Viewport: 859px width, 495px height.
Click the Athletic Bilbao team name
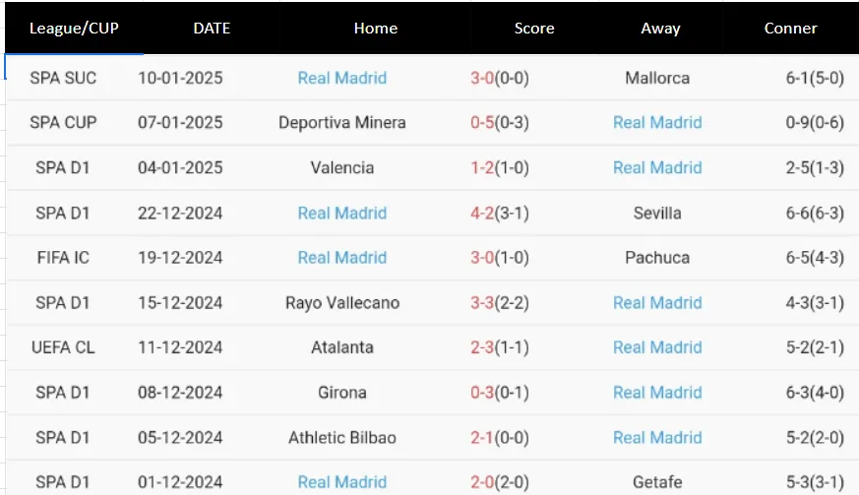coord(342,437)
